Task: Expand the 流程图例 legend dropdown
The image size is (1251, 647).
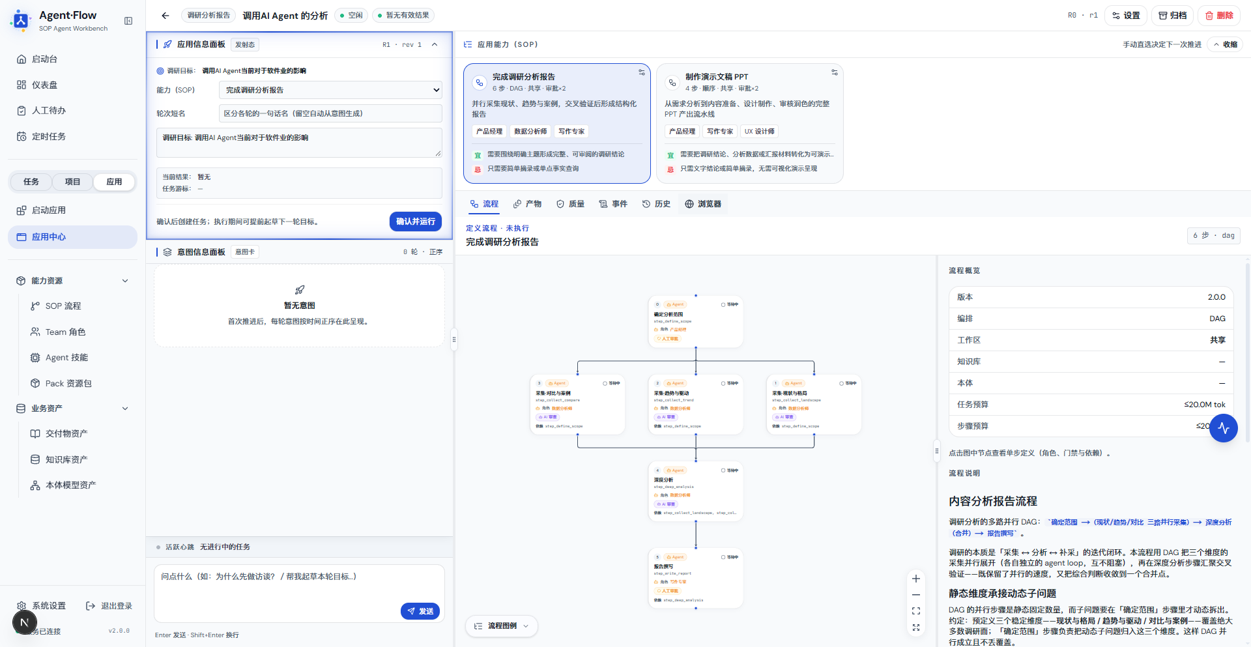Action: (502, 626)
